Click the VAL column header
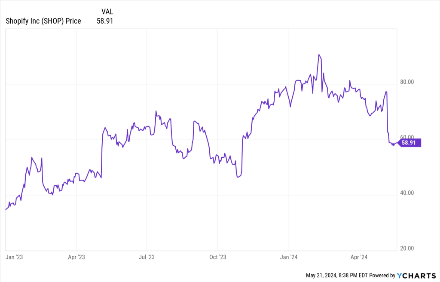440x282 pixels. coord(107,12)
